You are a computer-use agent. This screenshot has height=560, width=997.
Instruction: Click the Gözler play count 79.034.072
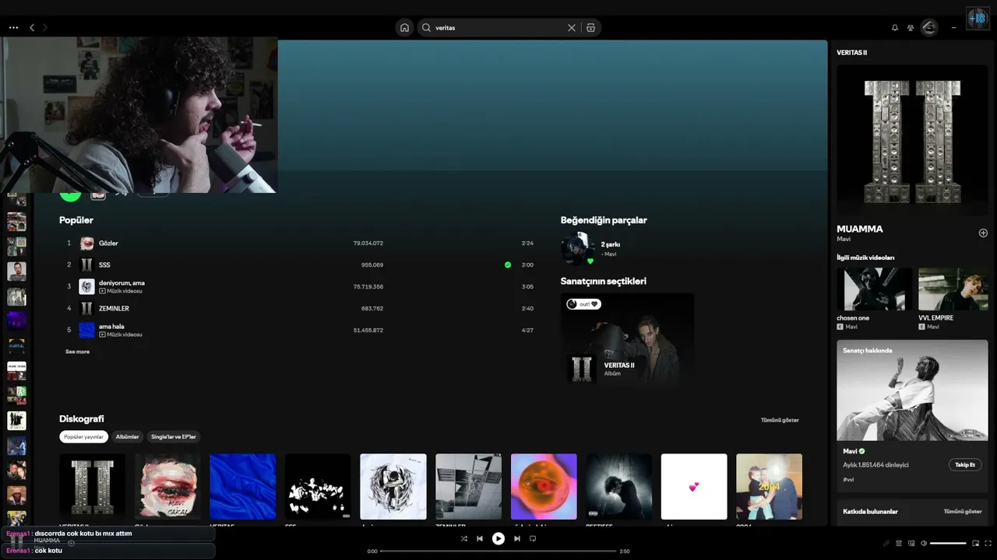(368, 243)
